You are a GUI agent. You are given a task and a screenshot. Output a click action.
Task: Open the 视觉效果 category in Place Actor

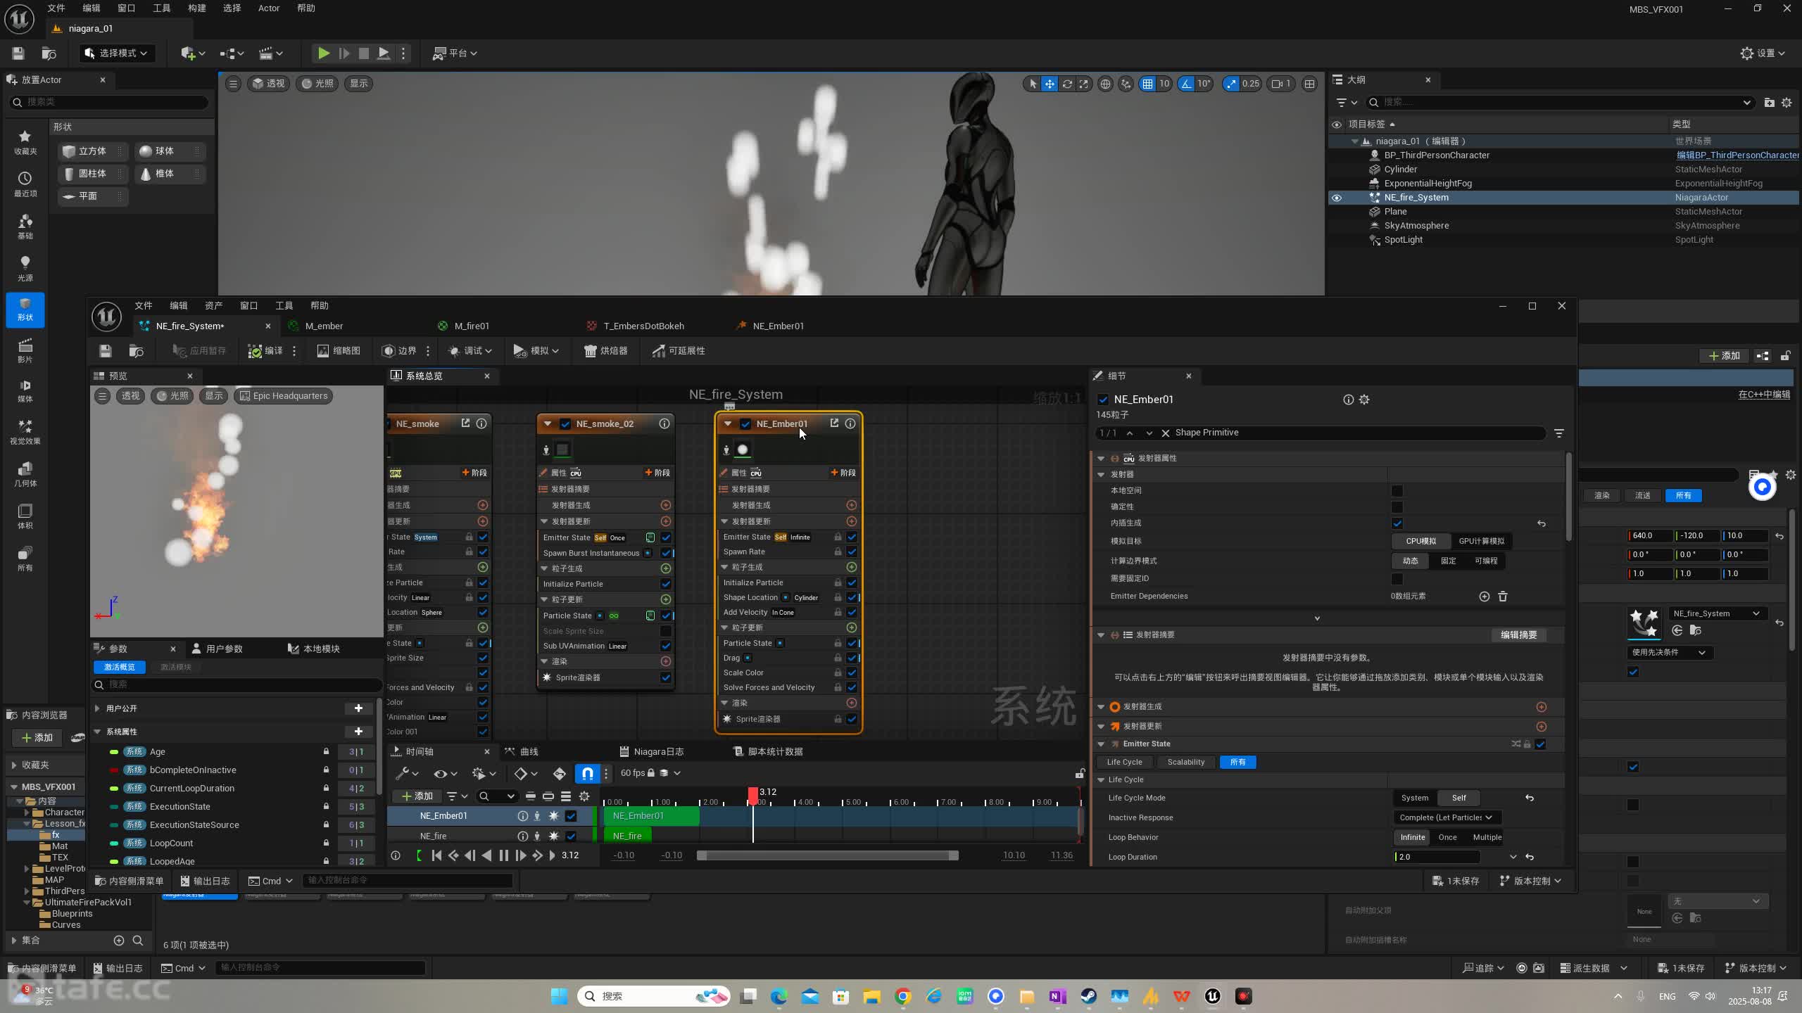tap(25, 431)
